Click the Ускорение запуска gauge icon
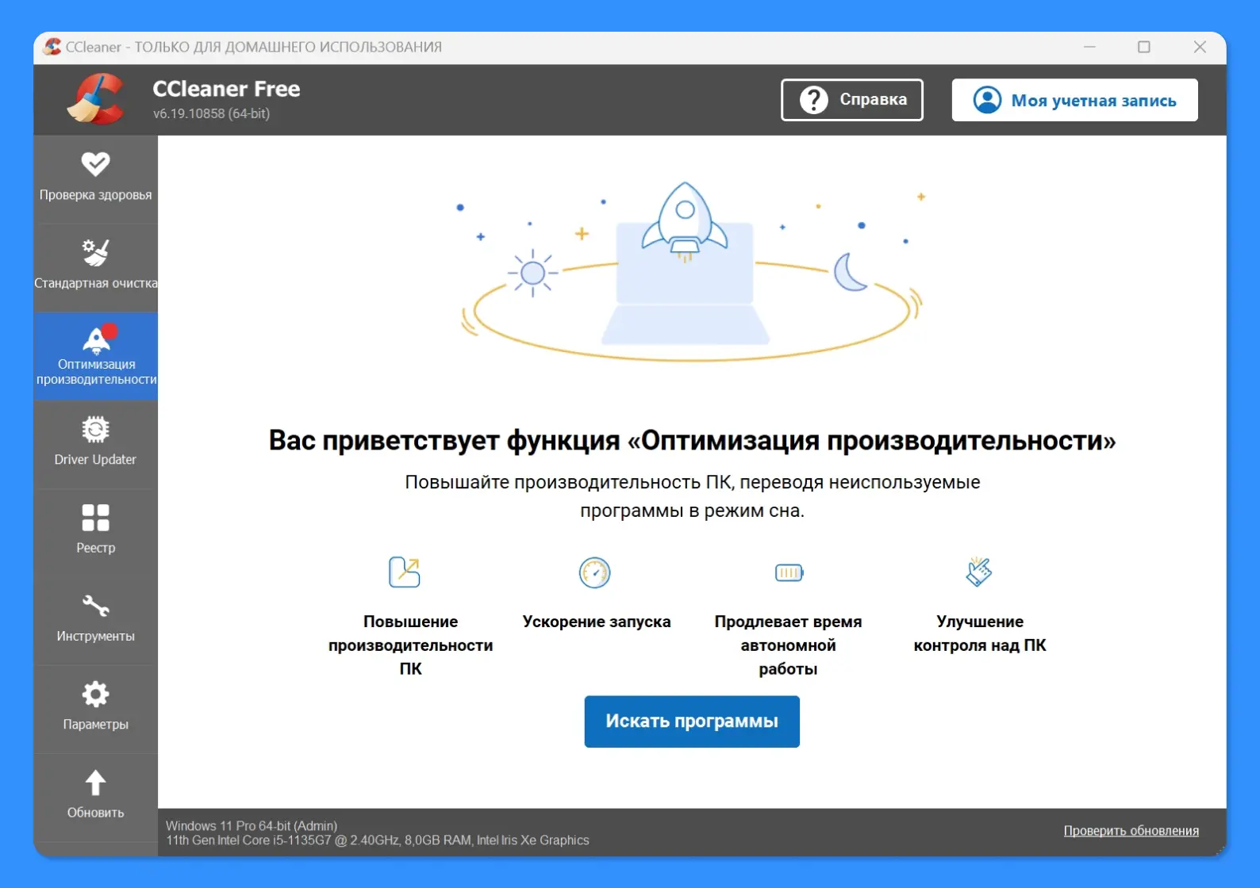The width and height of the screenshot is (1260, 888). (594, 572)
